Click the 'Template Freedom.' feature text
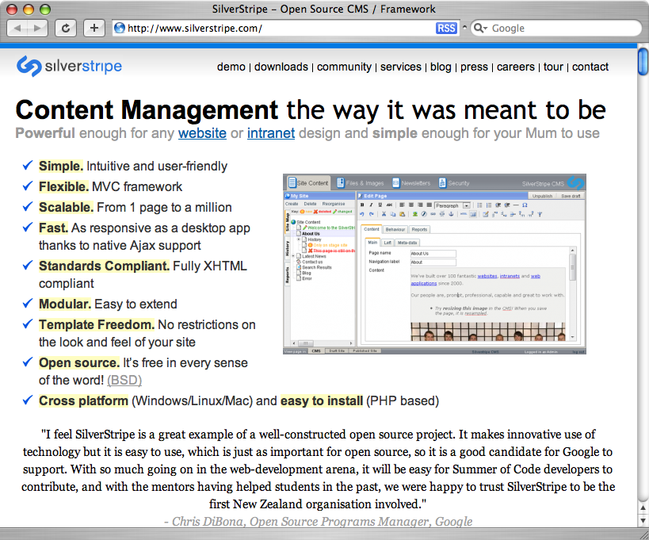The height and width of the screenshot is (540, 649). [97, 325]
